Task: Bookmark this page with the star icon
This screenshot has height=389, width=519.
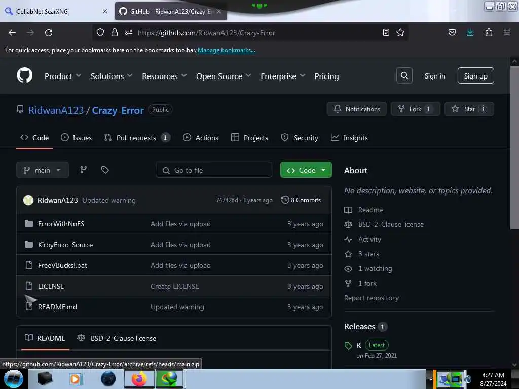Action: coord(400,32)
